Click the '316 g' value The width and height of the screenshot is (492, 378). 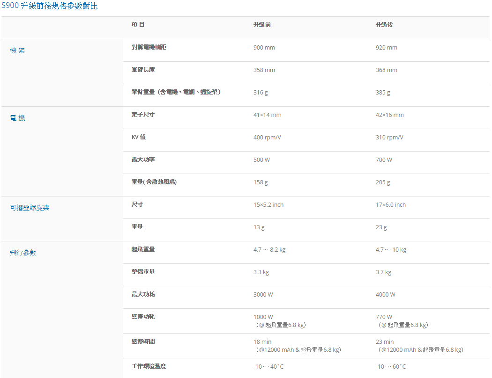261,93
